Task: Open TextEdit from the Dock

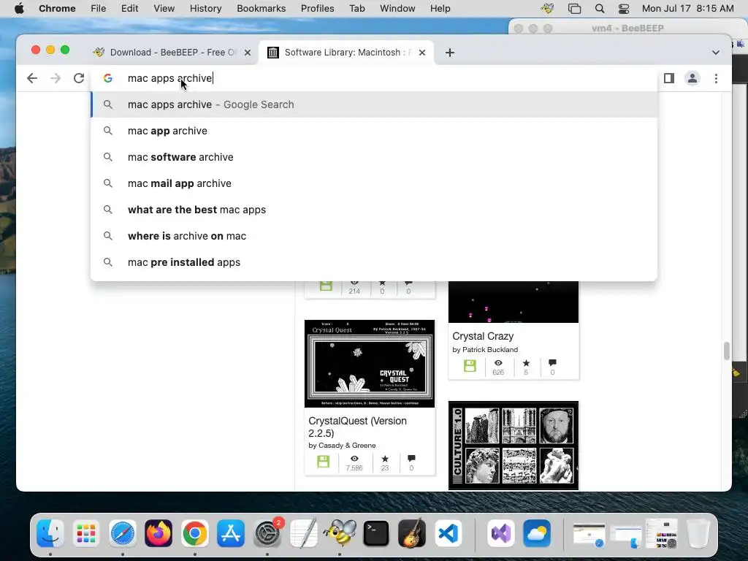Action: point(304,533)
